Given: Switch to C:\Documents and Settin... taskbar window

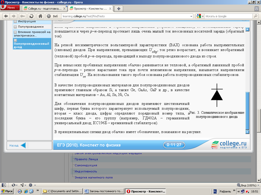Looking at the screenshot, I should 62,191.
